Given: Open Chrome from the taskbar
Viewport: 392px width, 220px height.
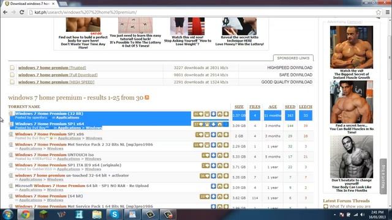Looking at the screenshot, I should point(25,215).
